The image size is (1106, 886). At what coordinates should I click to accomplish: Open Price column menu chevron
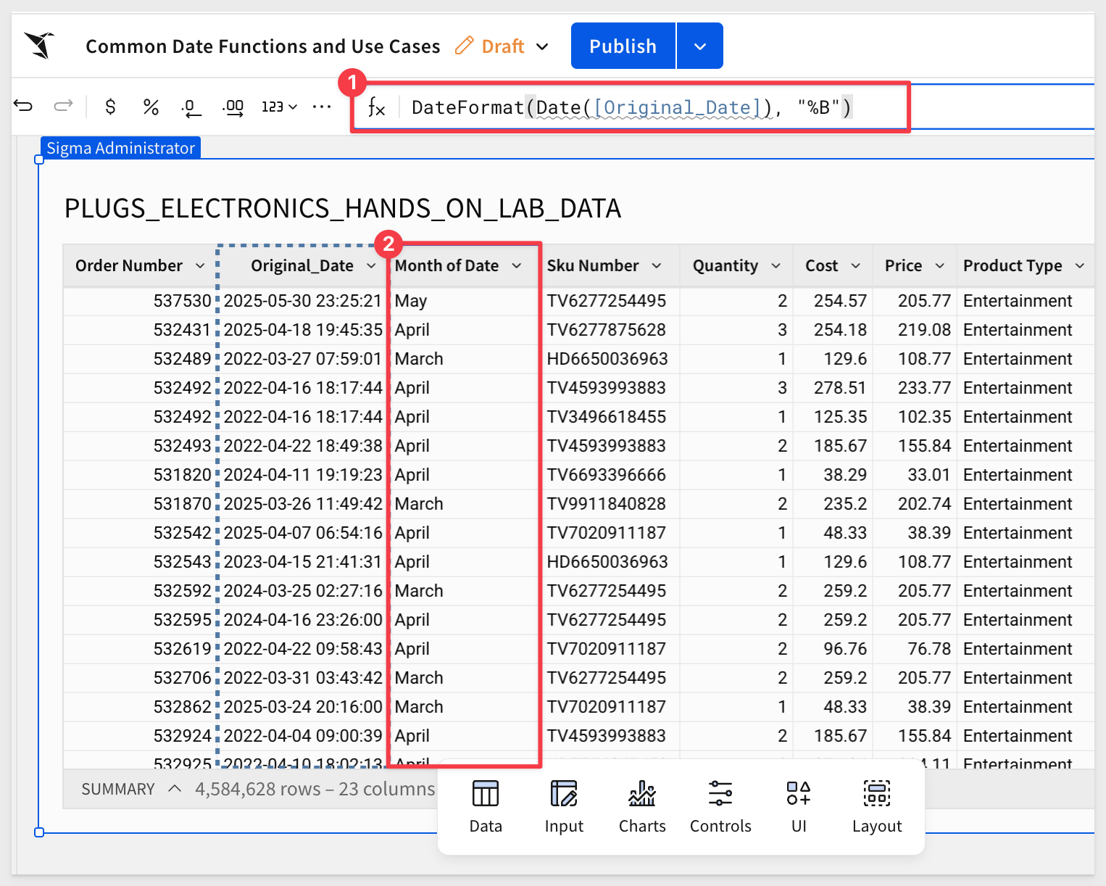(940, 266)
